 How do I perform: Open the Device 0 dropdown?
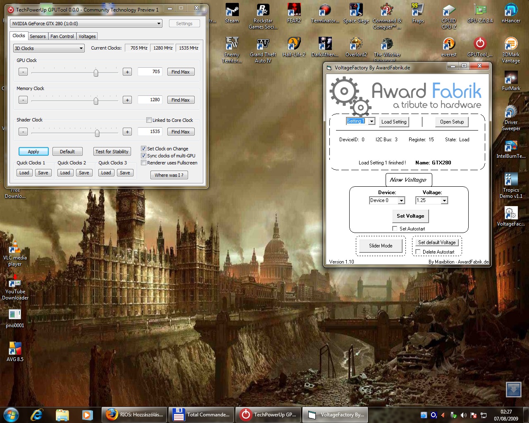click(401, 200)
